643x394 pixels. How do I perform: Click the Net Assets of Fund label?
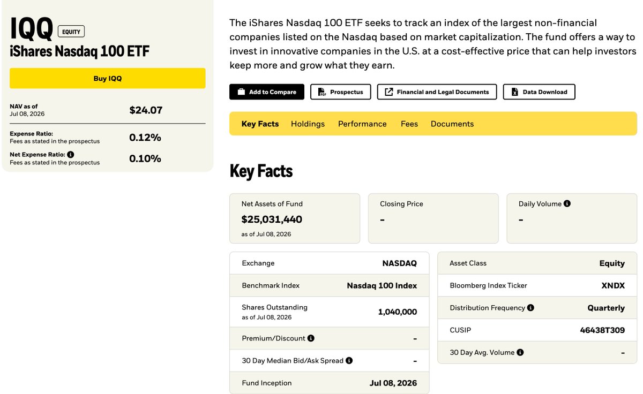(x=272, y=204)
